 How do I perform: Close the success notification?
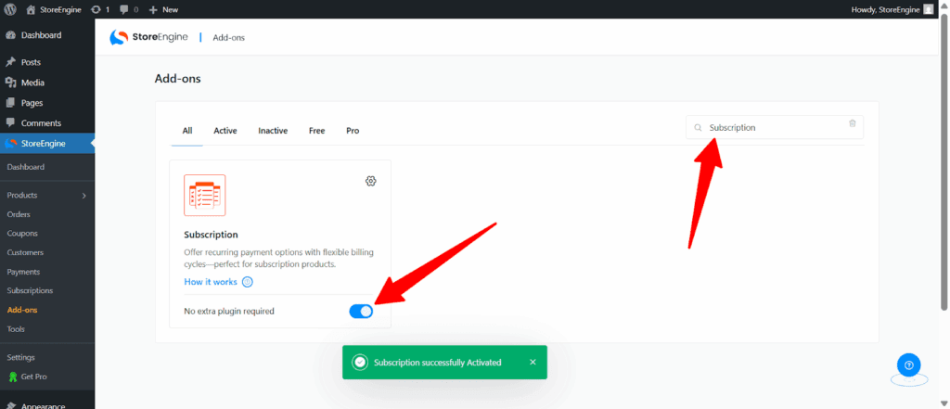[533, 362]
